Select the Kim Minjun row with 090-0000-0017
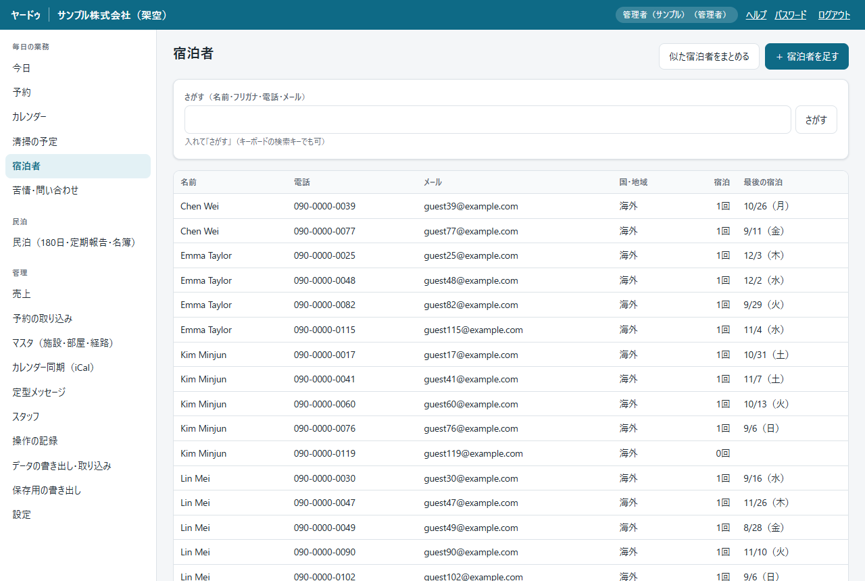Image resolution: width=865 pixels, height=581 pixels. pyautogui.click(x=511, y=355)
